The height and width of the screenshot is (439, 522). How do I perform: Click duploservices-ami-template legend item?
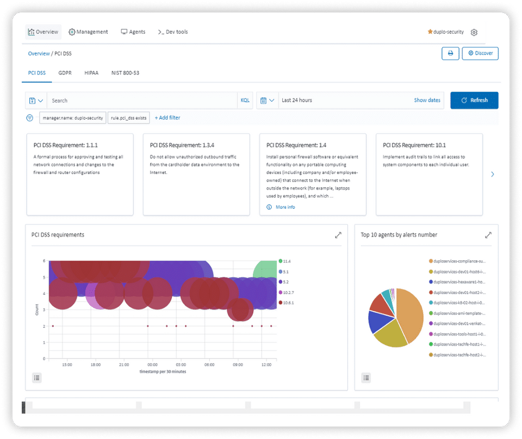point(457,313)
